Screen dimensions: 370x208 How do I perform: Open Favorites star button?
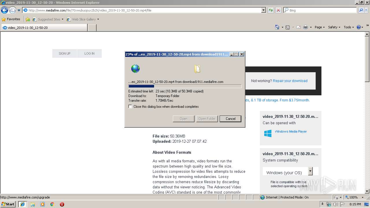click(x=11, y=19)
